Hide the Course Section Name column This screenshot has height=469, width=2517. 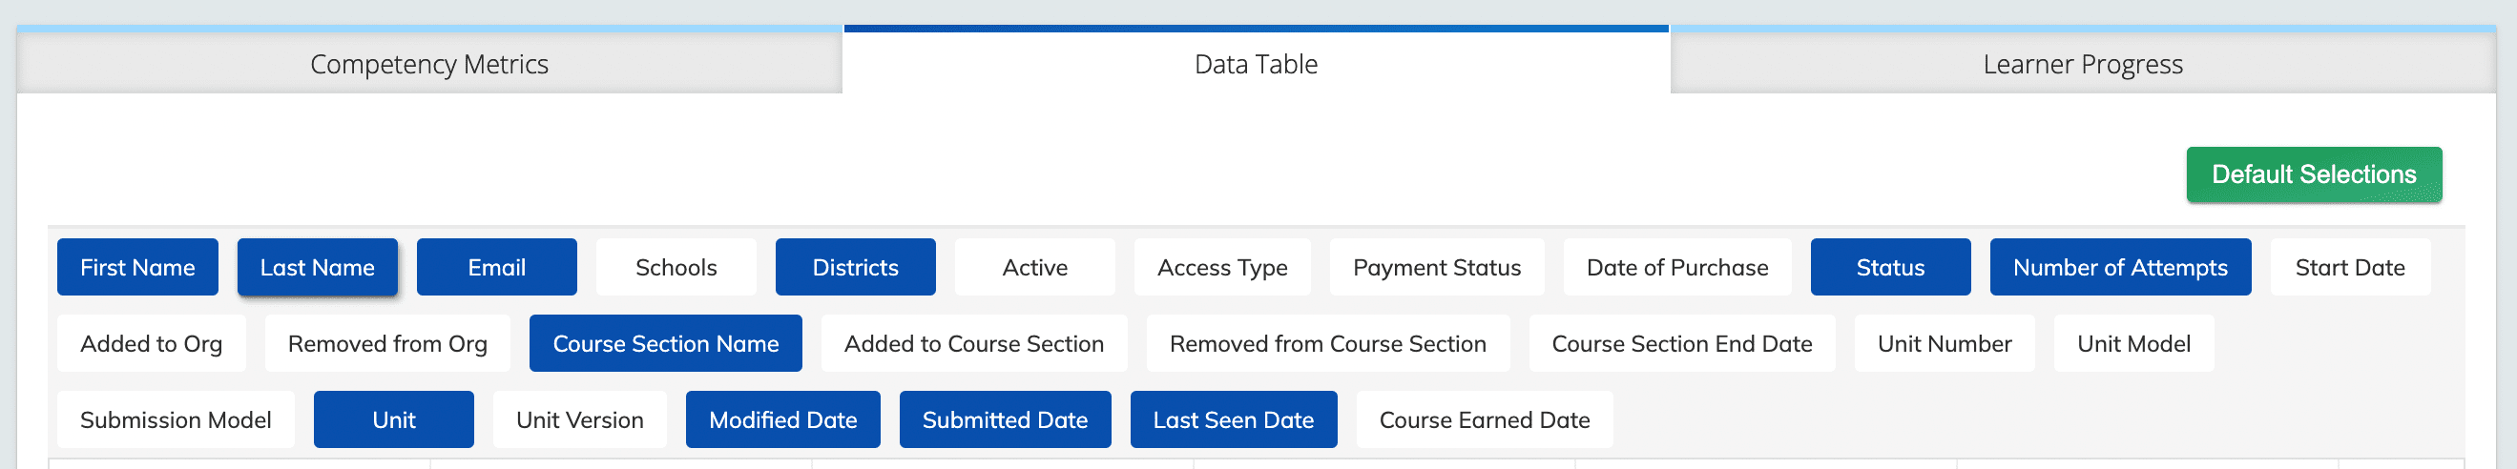tap(665, 343)
